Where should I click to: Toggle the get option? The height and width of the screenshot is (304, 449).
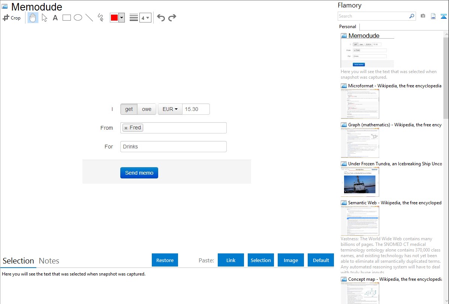coord(129,109)
